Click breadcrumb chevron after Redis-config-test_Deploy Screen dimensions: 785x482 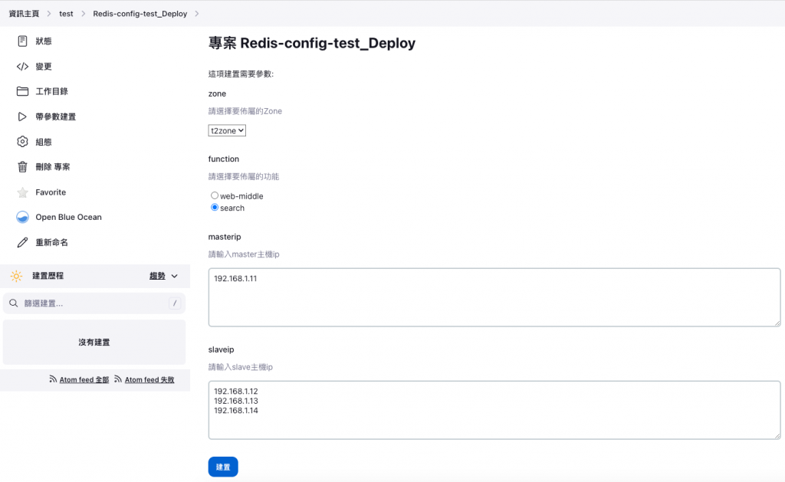(x=197, y=14)
